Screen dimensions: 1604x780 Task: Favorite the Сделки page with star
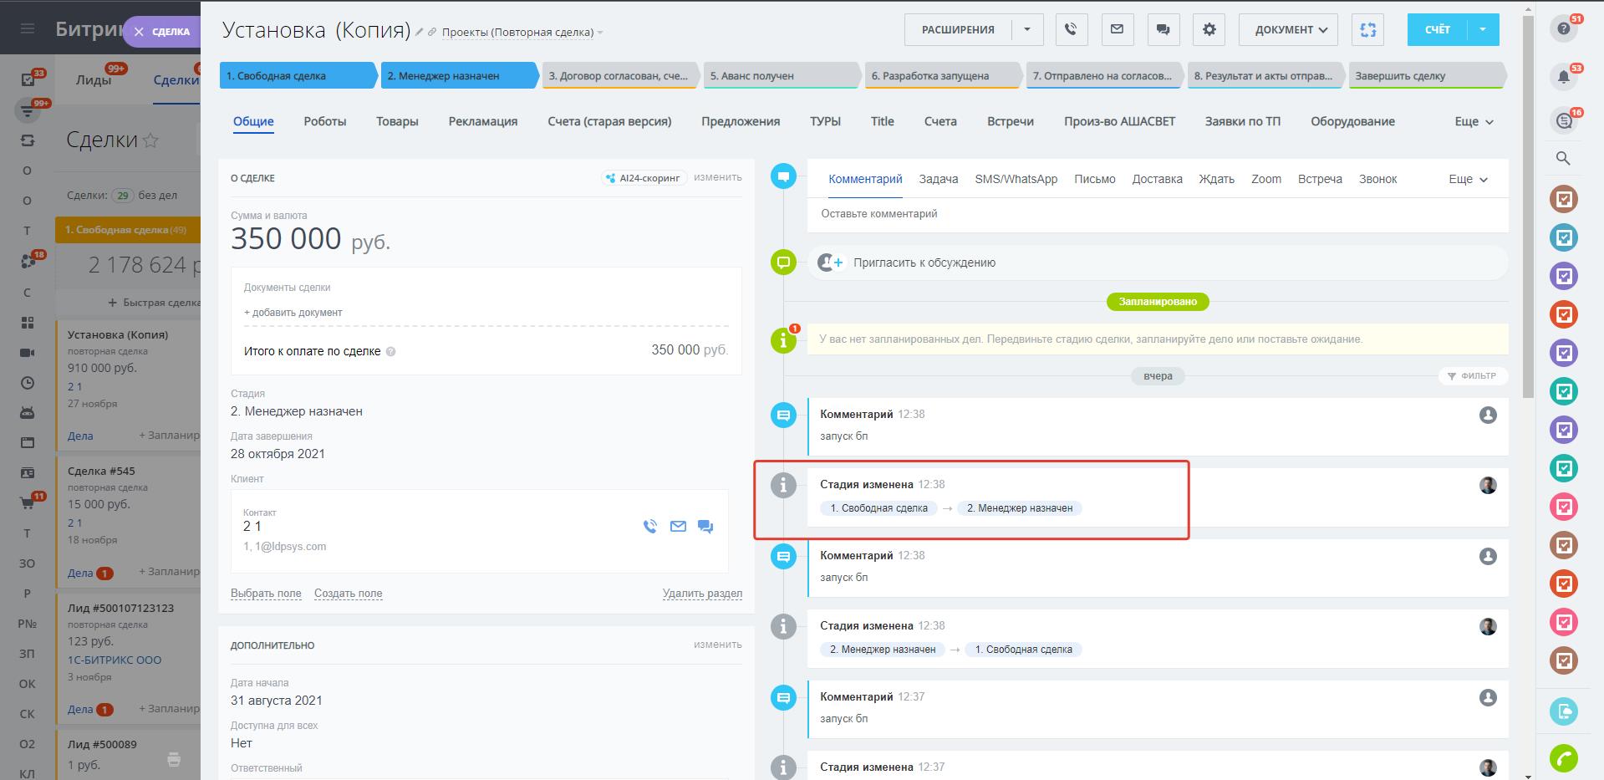click(x=150, y=140)
